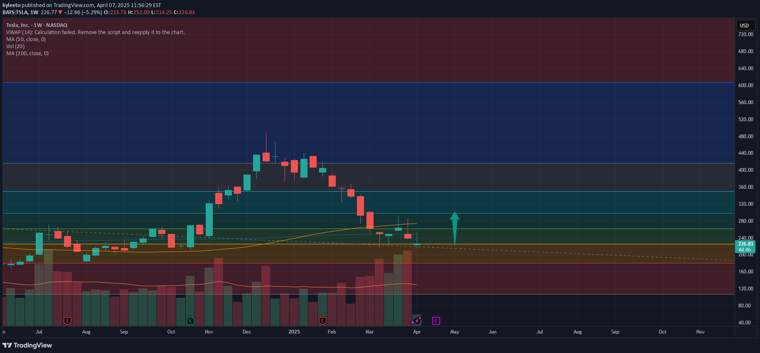Click the O:223.78 open value in header

(115, 12)
